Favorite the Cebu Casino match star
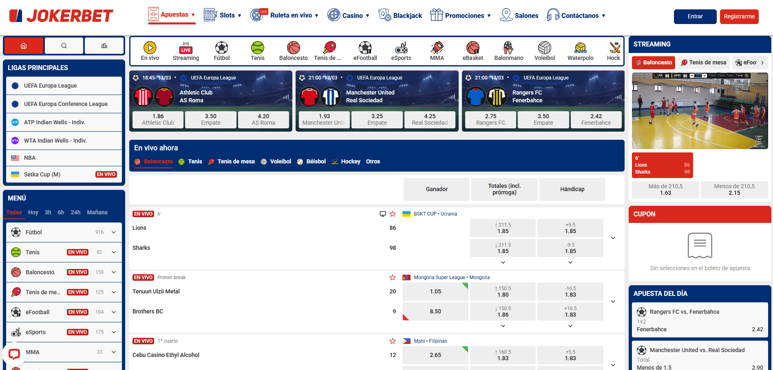 click(x=393, y=341)
